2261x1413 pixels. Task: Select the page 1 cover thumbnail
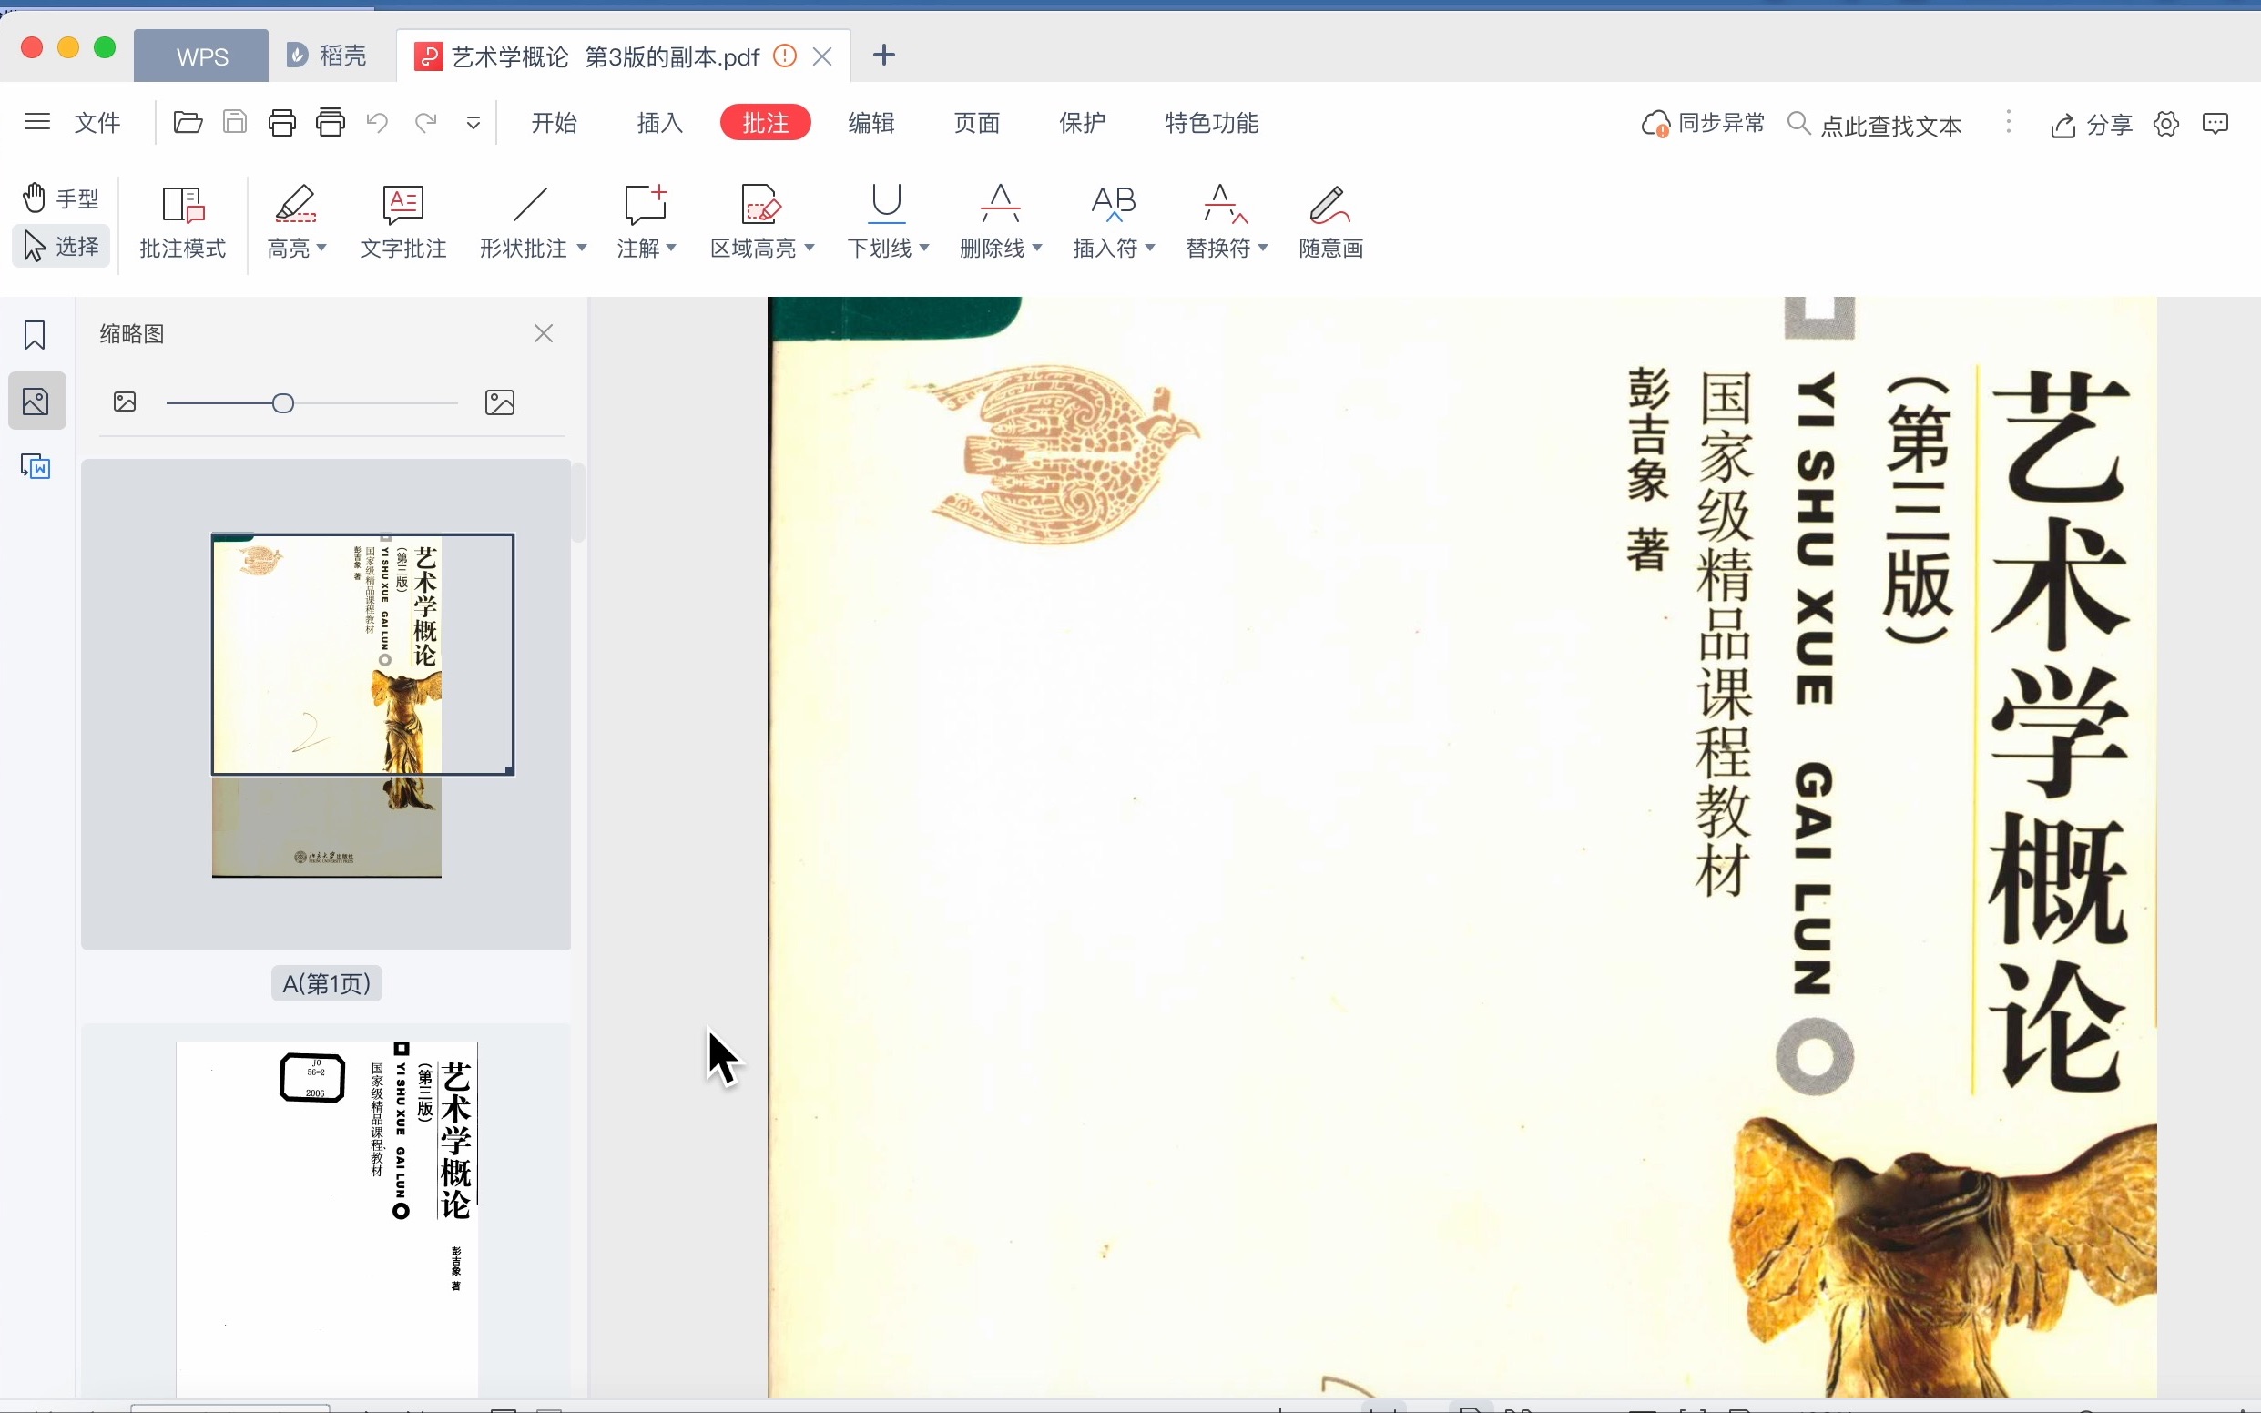pyautogui.click(x=326, y=706)
